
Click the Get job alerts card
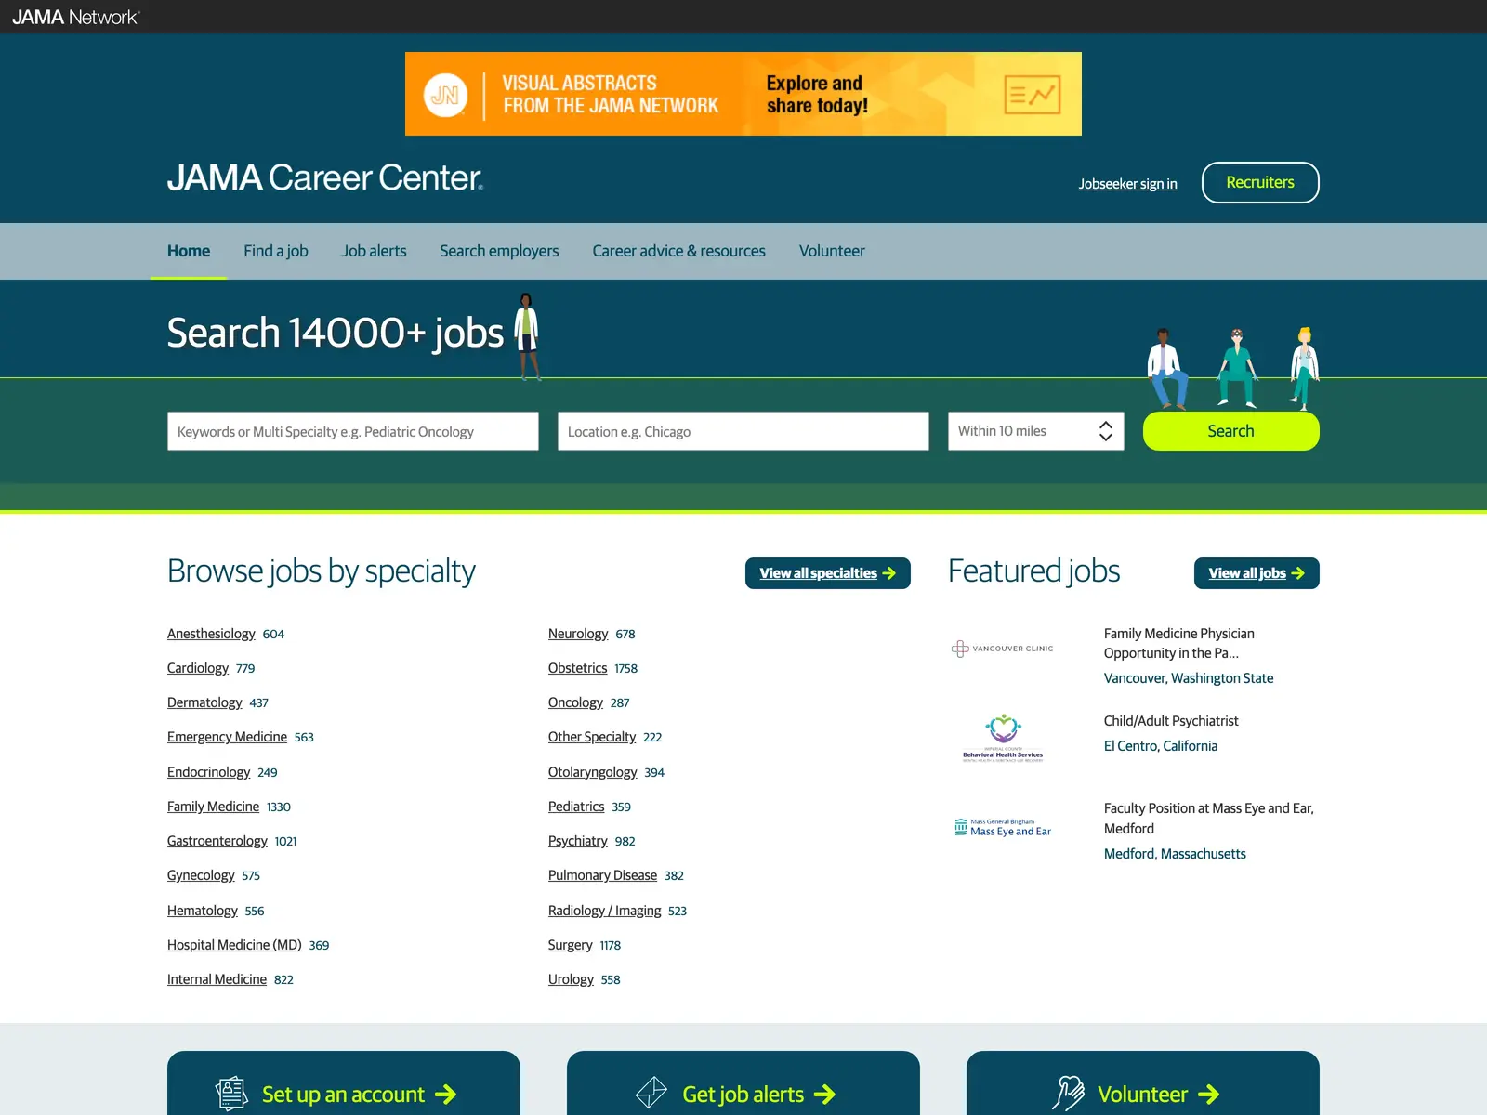743,1083
